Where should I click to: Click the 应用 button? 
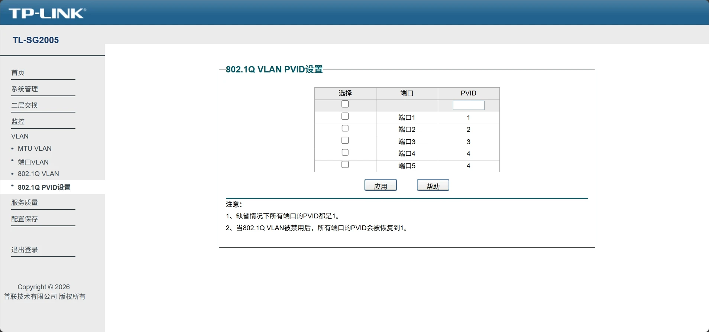(x=381, y=185)
